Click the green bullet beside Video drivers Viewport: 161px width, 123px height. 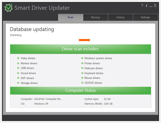pyautogui.click(x=18, y=58)
